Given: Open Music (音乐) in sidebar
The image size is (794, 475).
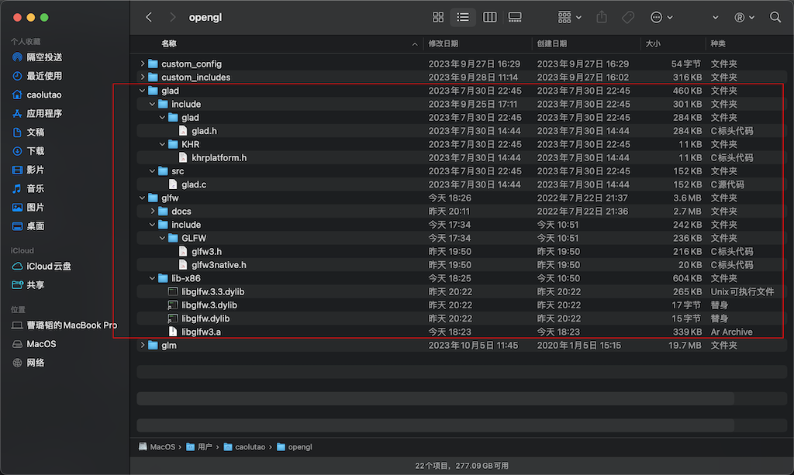Looking at the screenshot, I should click(28, 188).
